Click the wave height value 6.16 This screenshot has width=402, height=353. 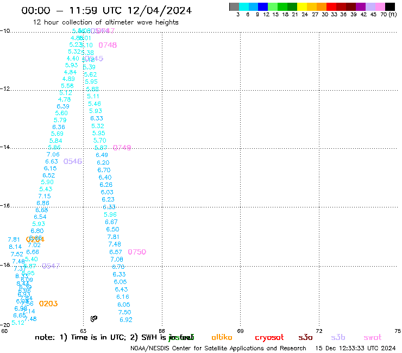[x=123, y=297]
